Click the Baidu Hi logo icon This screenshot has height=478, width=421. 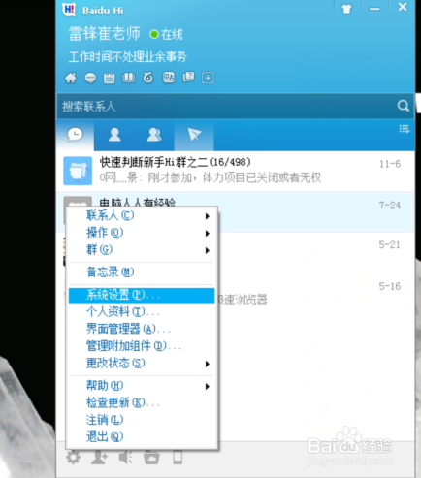point(69,9)
